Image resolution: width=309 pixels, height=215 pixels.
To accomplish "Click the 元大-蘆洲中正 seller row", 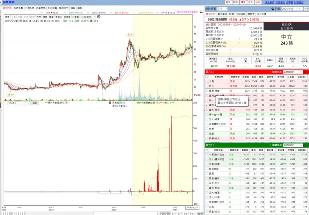I will click(256, 159).
